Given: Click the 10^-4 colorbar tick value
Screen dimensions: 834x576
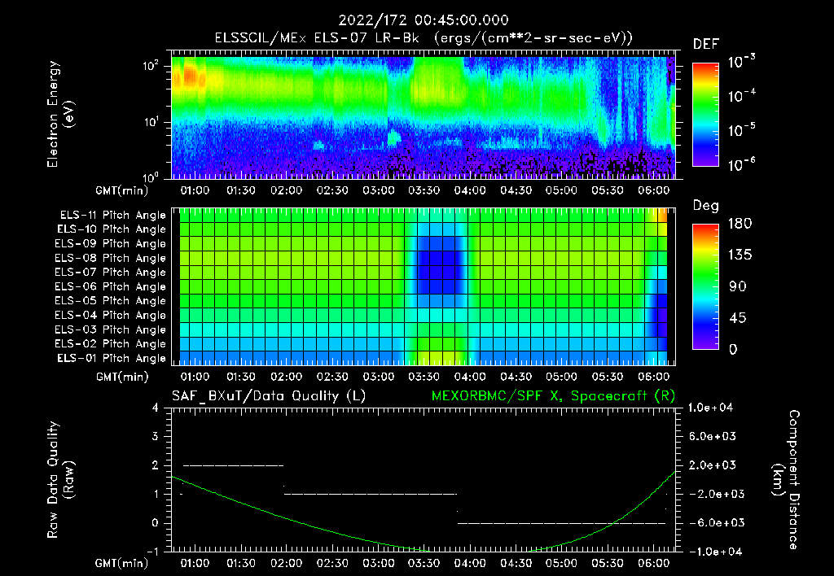Looking at the screenshot, I should 741,96.
